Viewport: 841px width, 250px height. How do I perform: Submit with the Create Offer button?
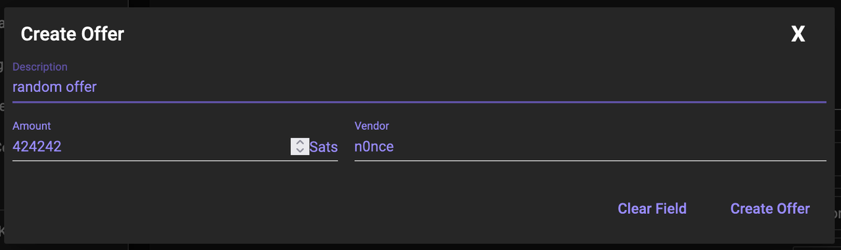pos(770,209)
